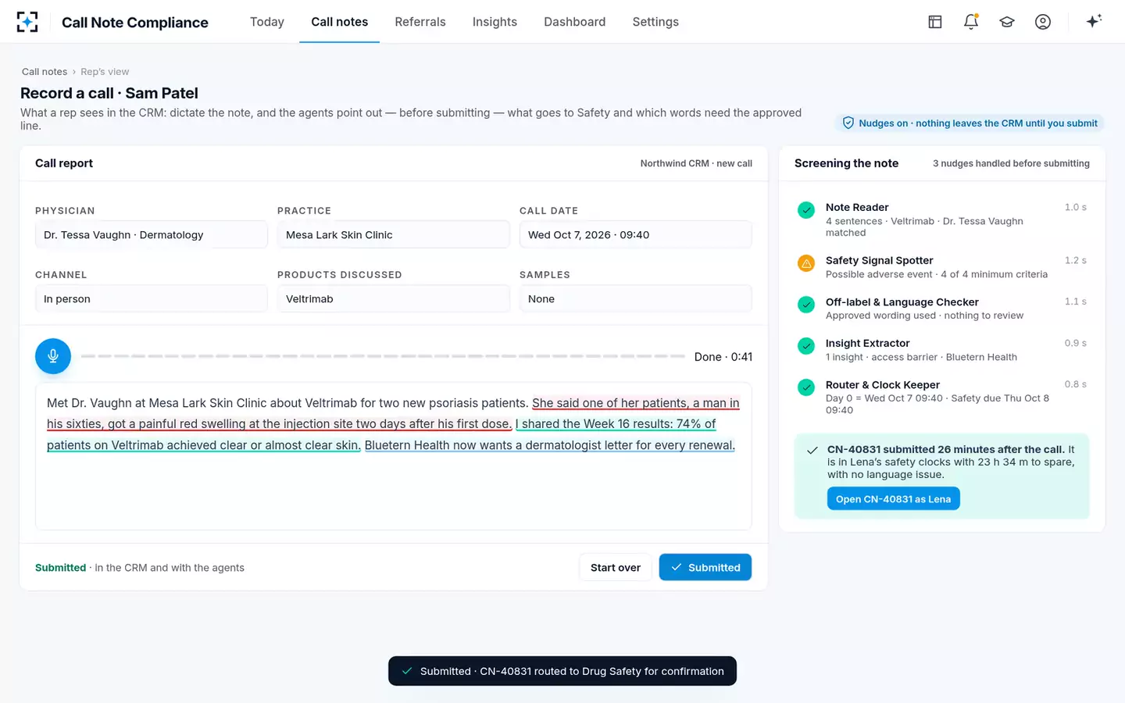Click the Insight Extractor check icon
Viewport: 1125px width, 703px height.
(x=806, y=346)
